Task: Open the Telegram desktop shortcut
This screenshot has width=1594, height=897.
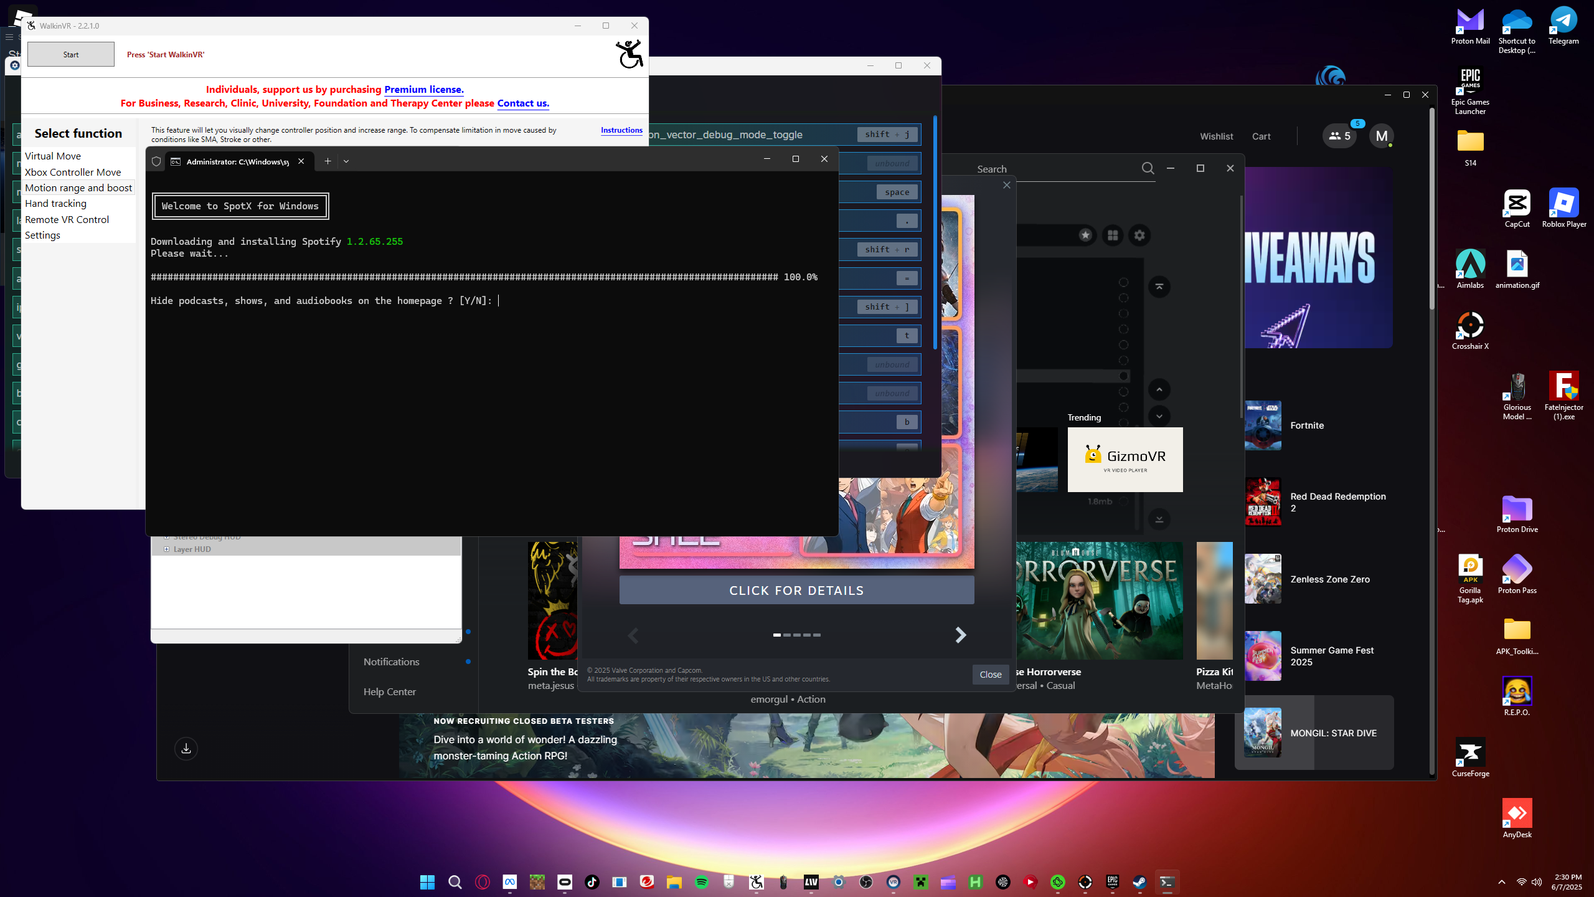Action: point(1563,26)
